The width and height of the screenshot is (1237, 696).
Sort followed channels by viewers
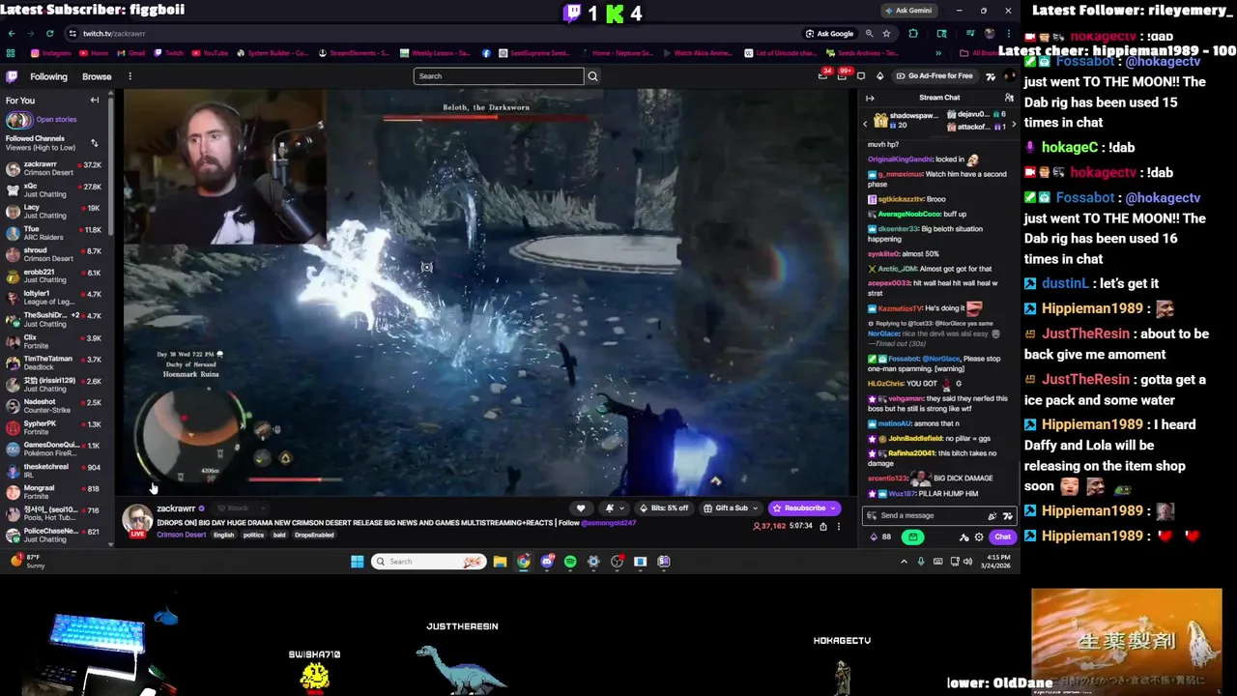click(x=95, y=143)
